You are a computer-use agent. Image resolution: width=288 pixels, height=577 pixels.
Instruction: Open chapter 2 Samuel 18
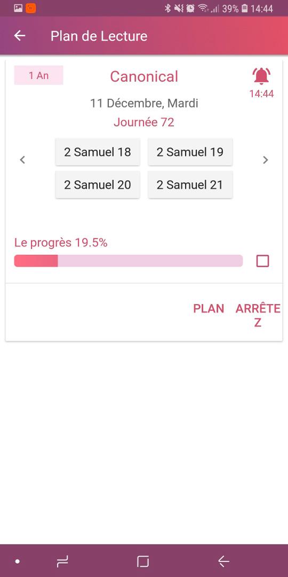click(98, 152)
